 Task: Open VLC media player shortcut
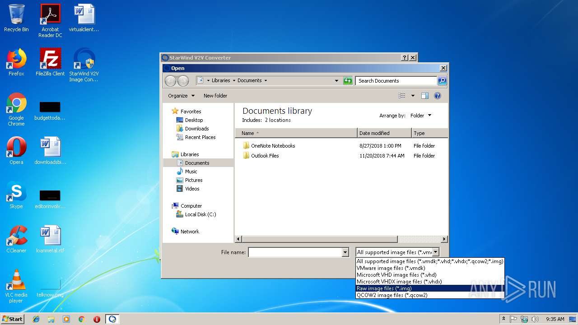pos(16,286)
